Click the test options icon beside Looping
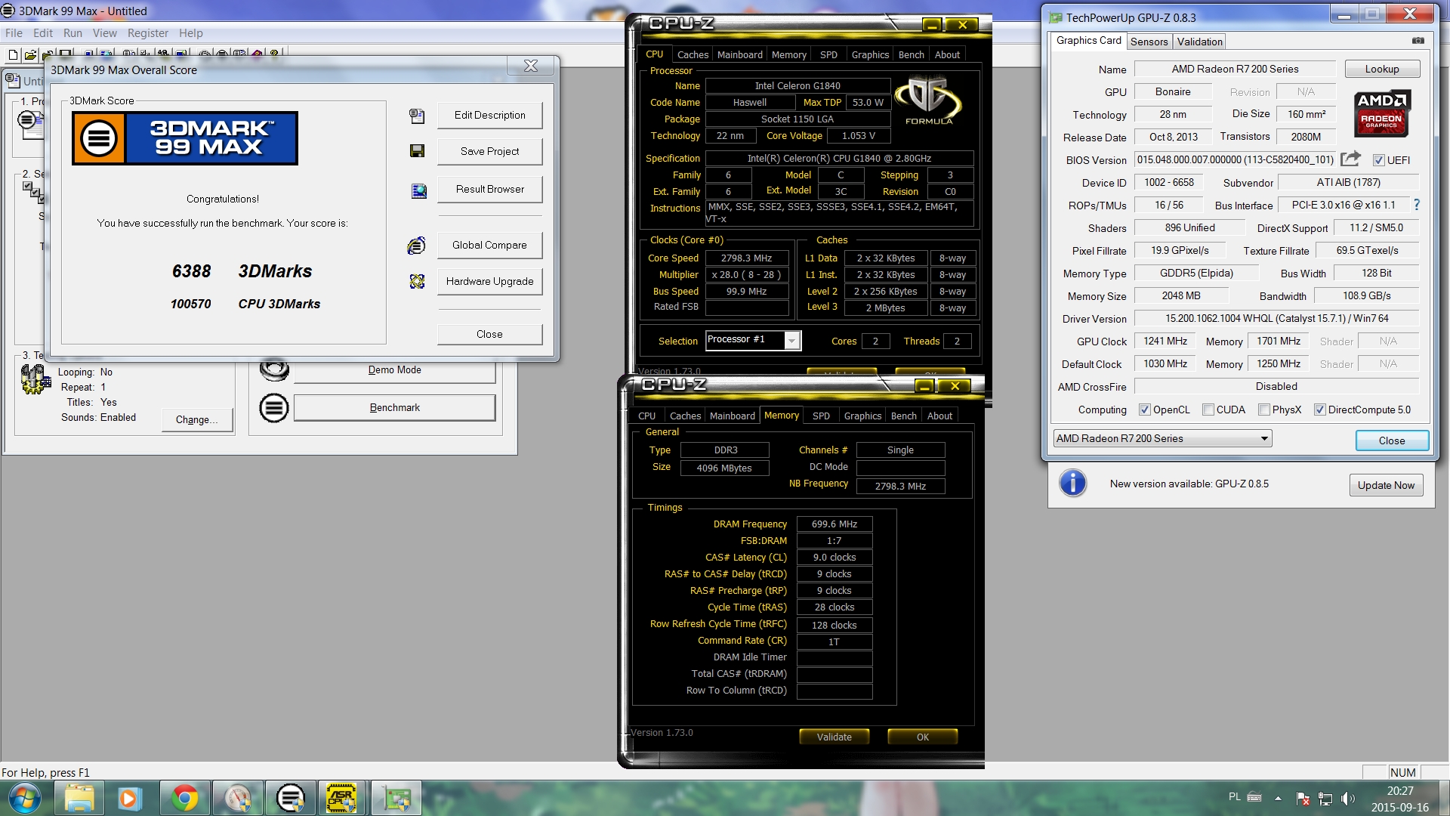This screenshot has width=1450, height=816. click(35, 379)
